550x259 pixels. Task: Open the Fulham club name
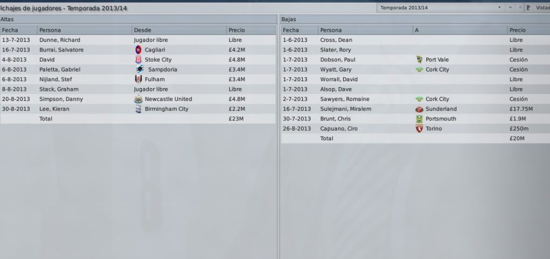click(155, 79)
